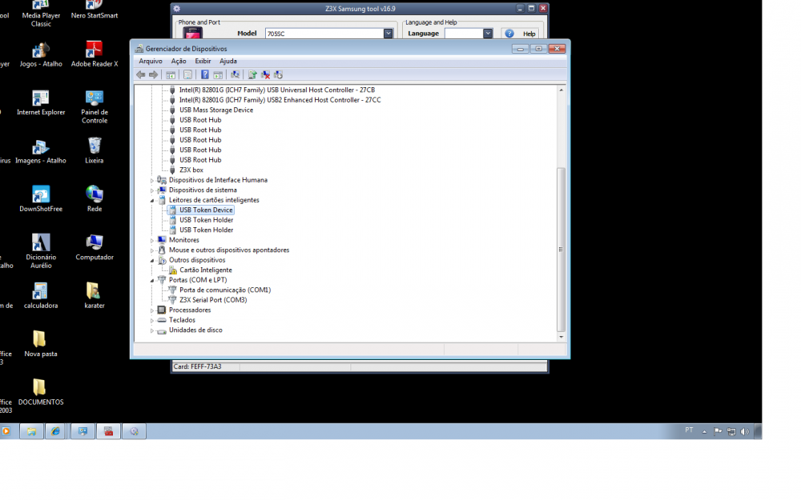Click the Uninstall red-X toolbar icon

pos(266,75)
